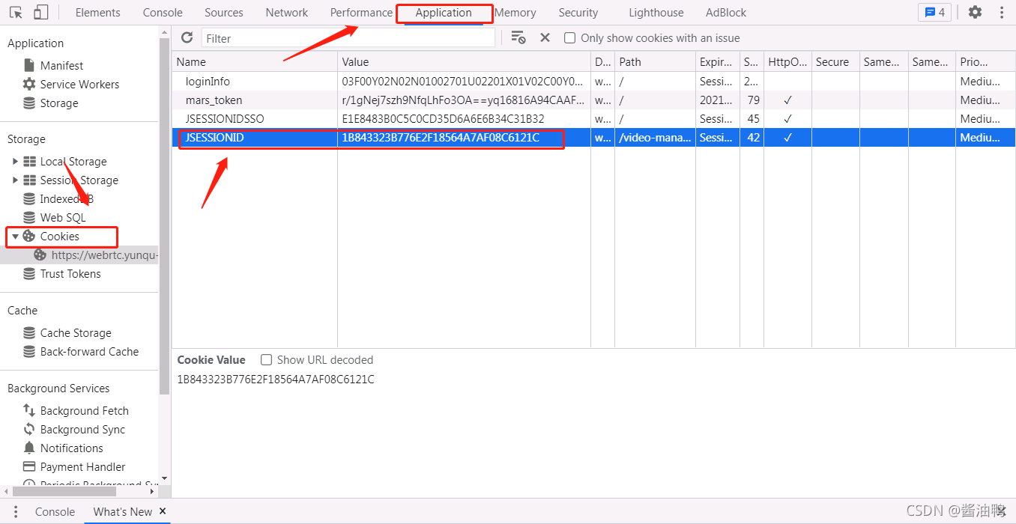Screen dimensions: 1016x524
Task: Open Notifications service
Action: (x=72, y=448)
